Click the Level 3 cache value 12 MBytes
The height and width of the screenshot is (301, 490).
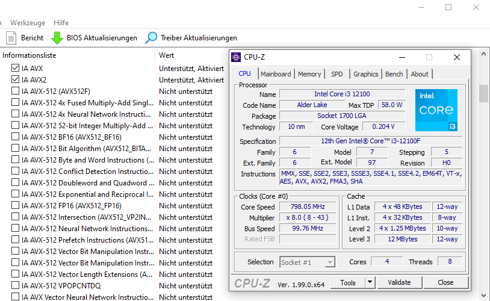403,239
